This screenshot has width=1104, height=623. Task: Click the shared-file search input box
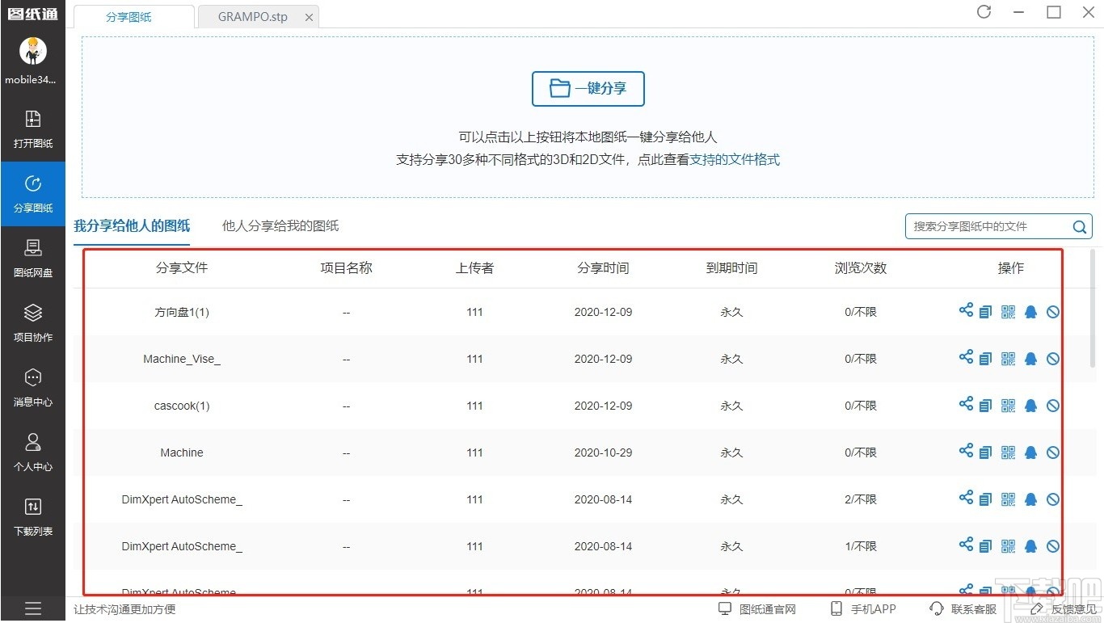point(986,226)
